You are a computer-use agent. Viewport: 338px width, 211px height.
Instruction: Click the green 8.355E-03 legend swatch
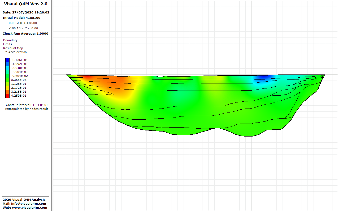click(x=7, y=80)
